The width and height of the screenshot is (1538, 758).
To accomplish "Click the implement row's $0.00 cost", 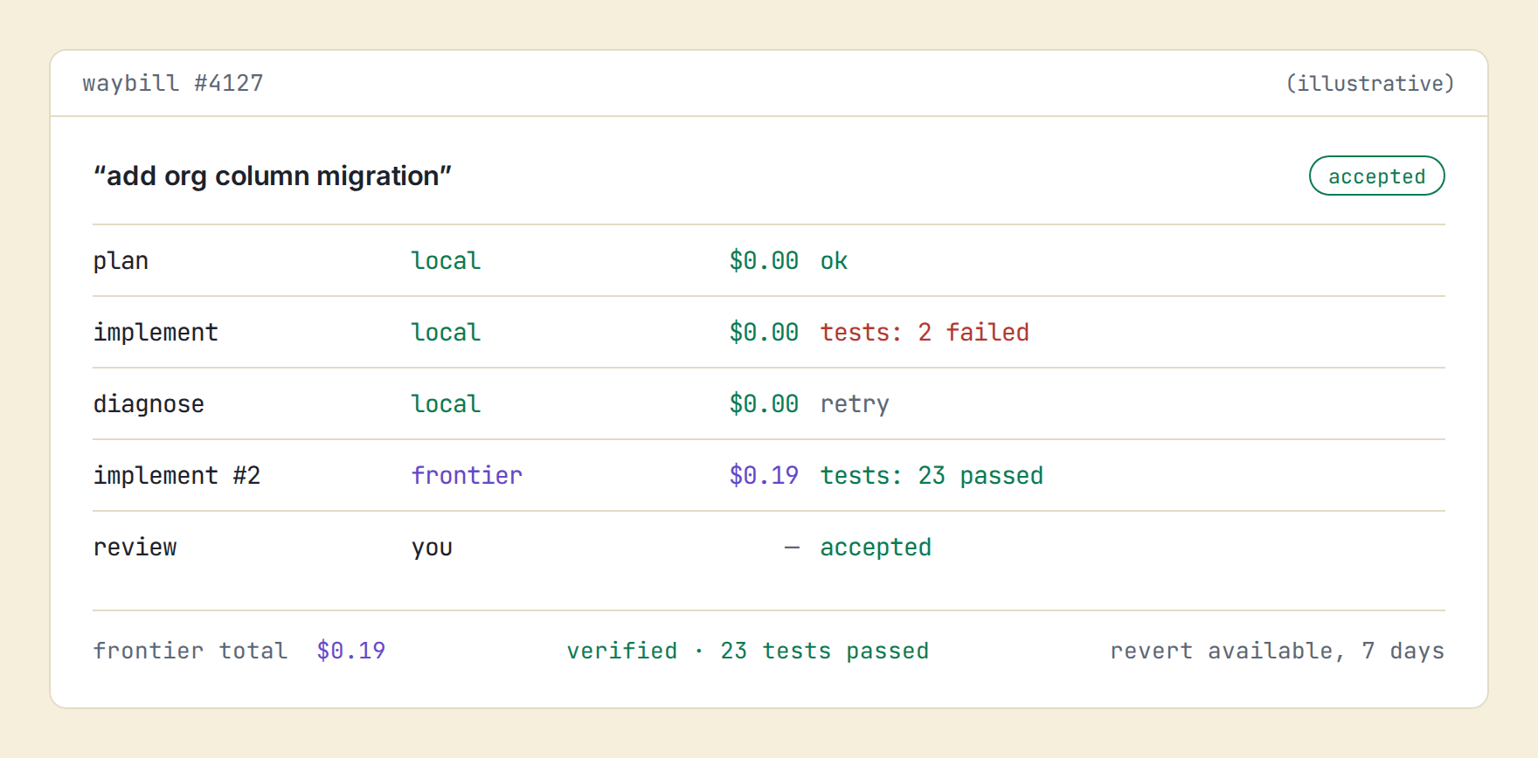I will (764, 332).
